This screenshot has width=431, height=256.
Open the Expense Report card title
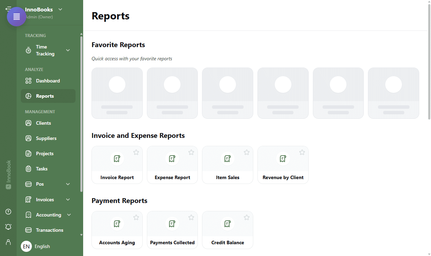coord(172,177)
